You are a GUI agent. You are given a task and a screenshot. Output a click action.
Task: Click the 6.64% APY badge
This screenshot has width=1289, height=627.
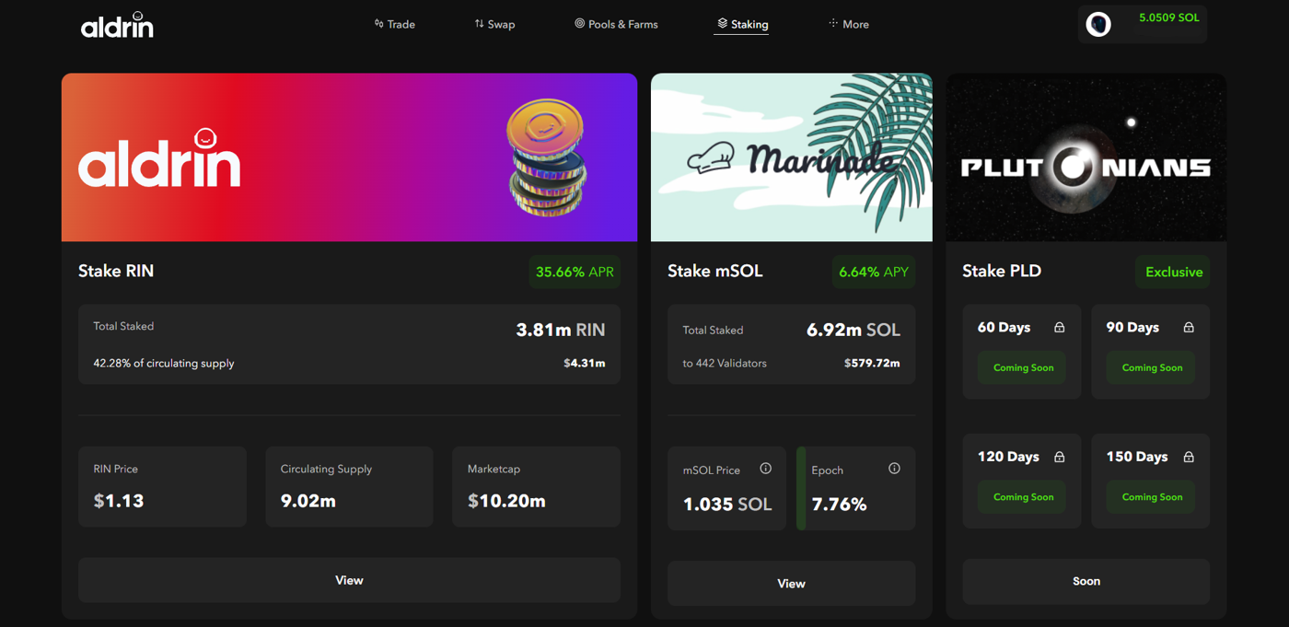874,272
